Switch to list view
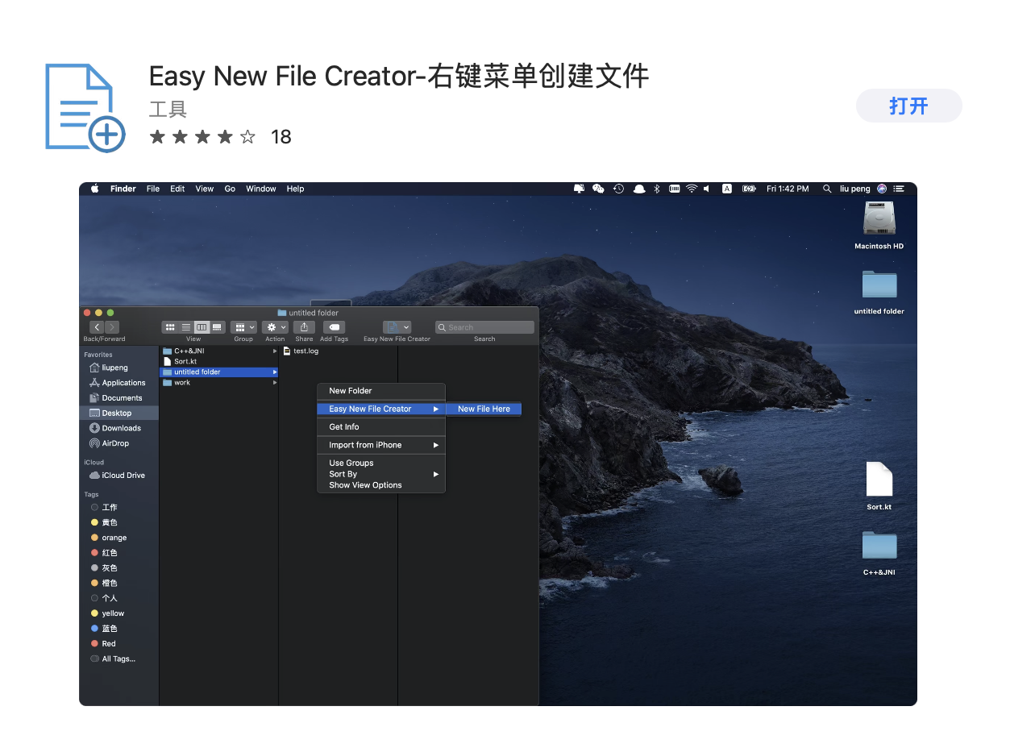Viewport: 1035px width, 748px height. (x=186, y=327)
